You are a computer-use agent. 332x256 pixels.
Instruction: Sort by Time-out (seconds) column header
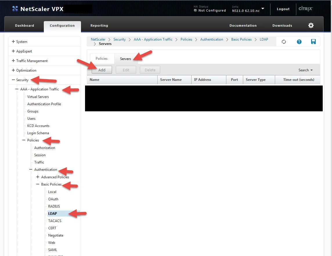pyautogui.click(x=298, y=79)
